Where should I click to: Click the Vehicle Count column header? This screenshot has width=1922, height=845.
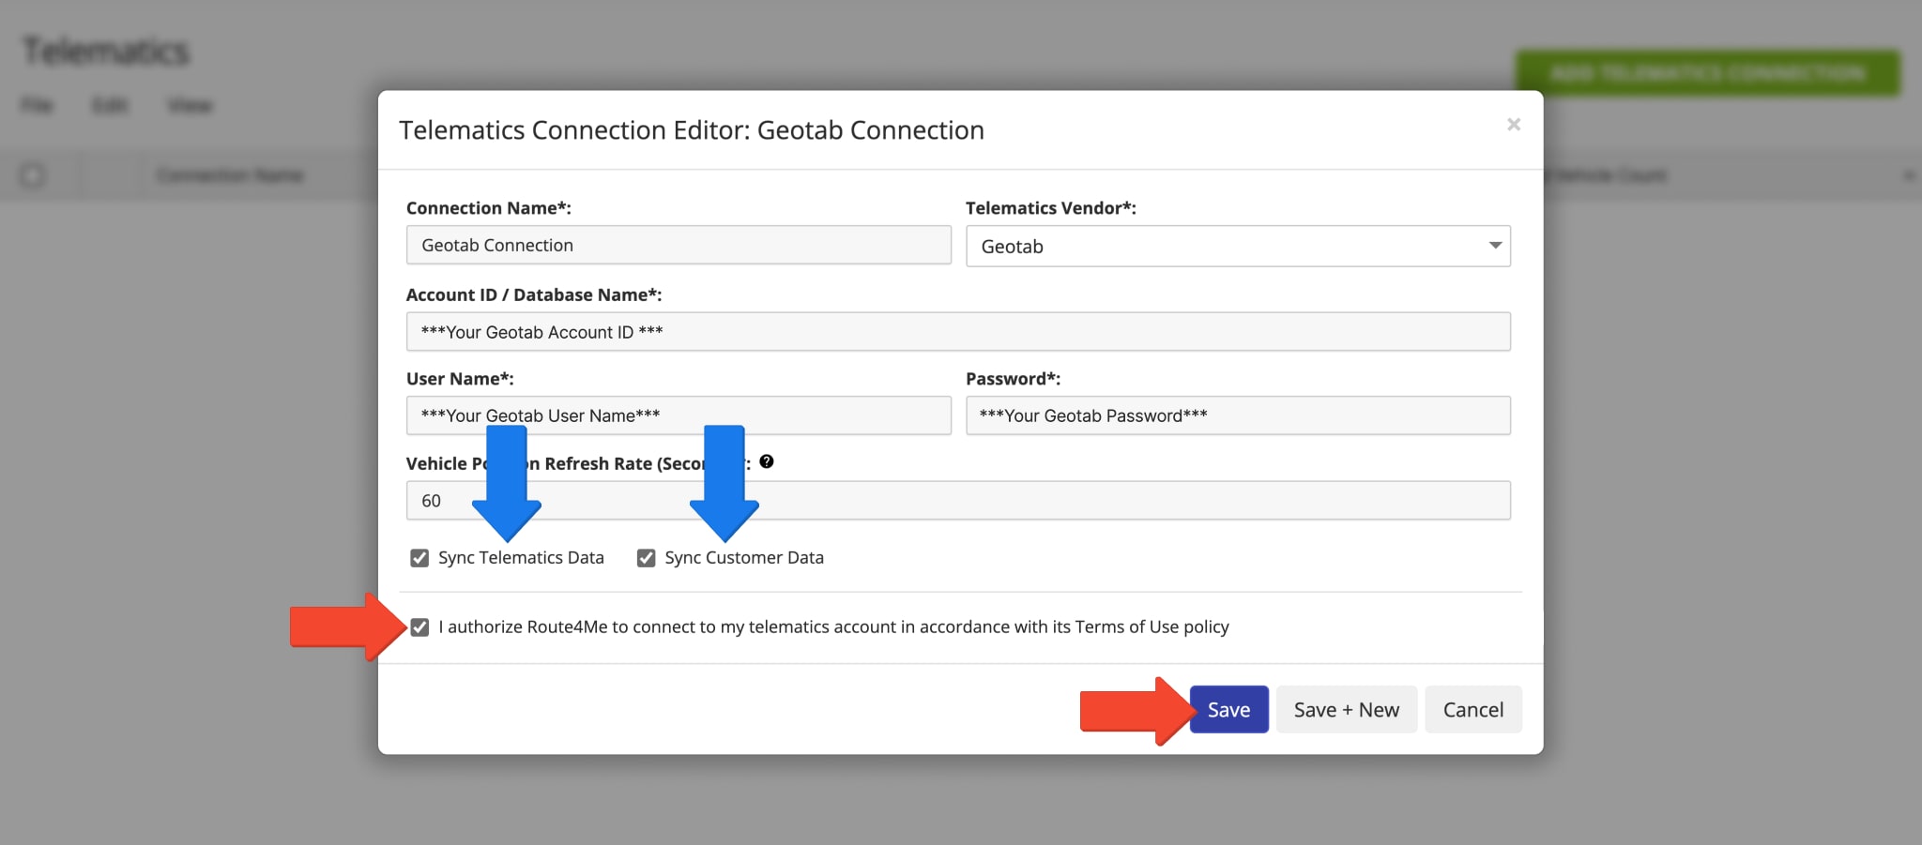pos(1609,175)
